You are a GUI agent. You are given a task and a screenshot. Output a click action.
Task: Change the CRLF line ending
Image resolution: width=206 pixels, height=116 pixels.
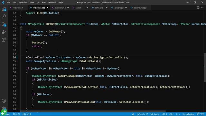click(172, 114)
